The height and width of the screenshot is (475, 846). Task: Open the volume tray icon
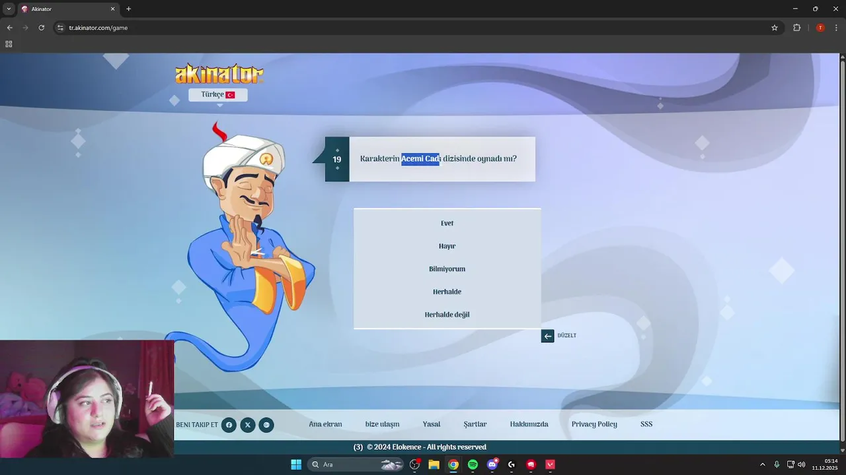pyautogui.click(x=802, y=464)
